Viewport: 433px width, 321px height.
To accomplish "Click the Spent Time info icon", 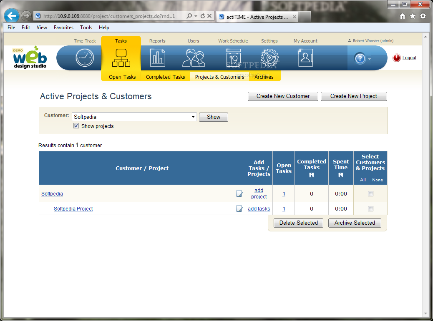I will pyautogui.click(x=341, y=175).
